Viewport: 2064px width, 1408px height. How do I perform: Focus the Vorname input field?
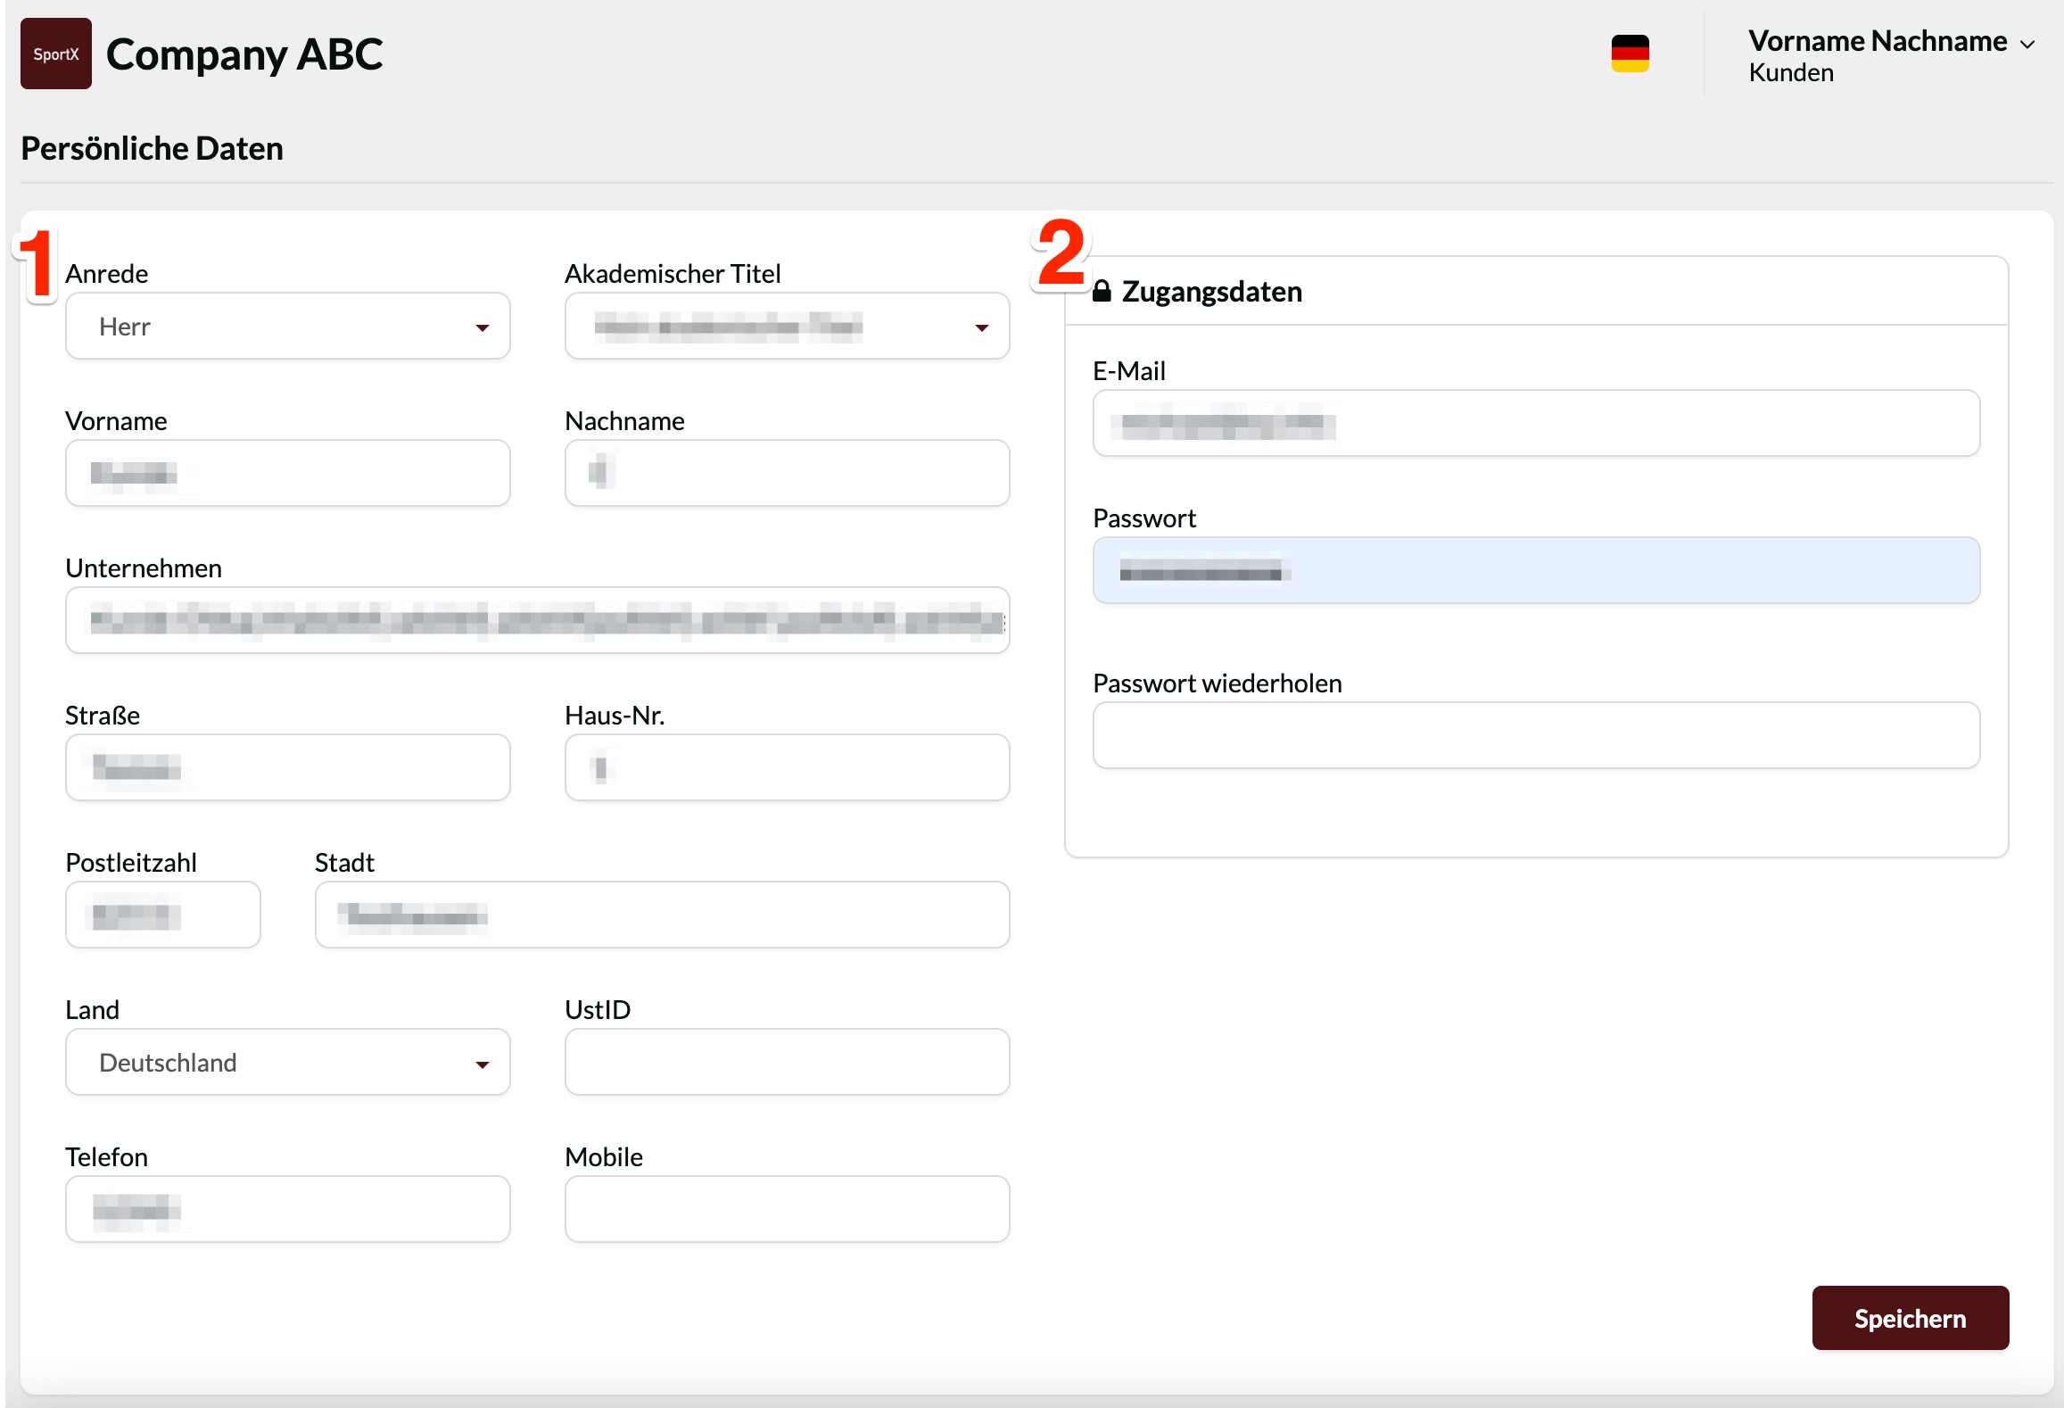287,474
